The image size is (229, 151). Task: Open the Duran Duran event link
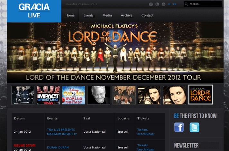[x=58, y=147]
